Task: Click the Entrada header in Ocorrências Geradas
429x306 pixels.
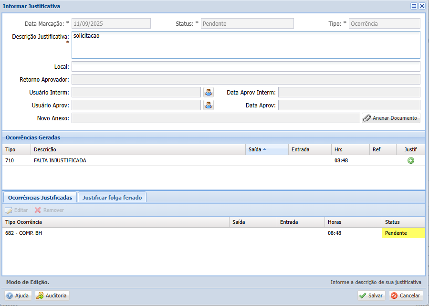Action: point(310,149)
